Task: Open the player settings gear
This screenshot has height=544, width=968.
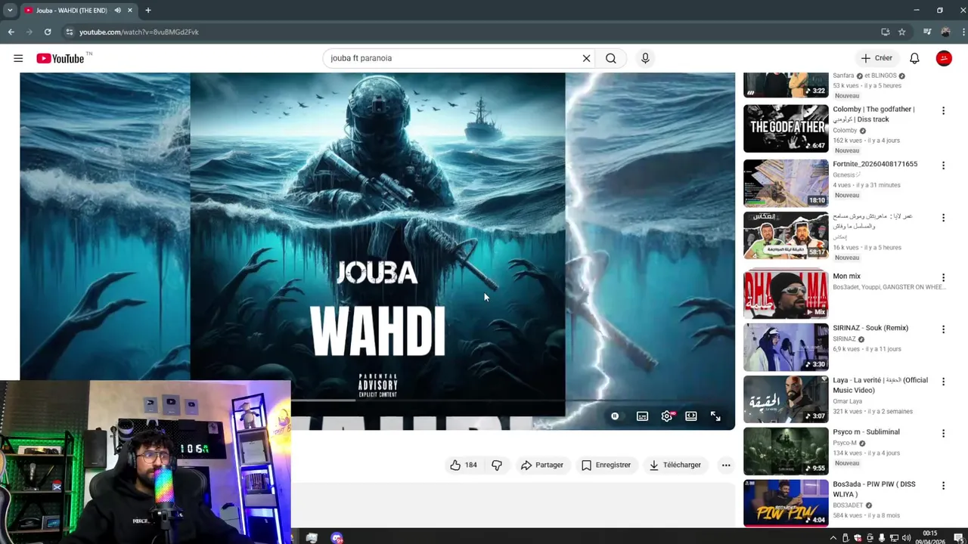Action: [667, 416]
